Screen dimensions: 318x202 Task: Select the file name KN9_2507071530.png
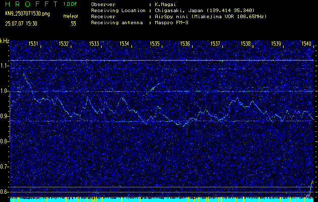(x=27, y=14)
